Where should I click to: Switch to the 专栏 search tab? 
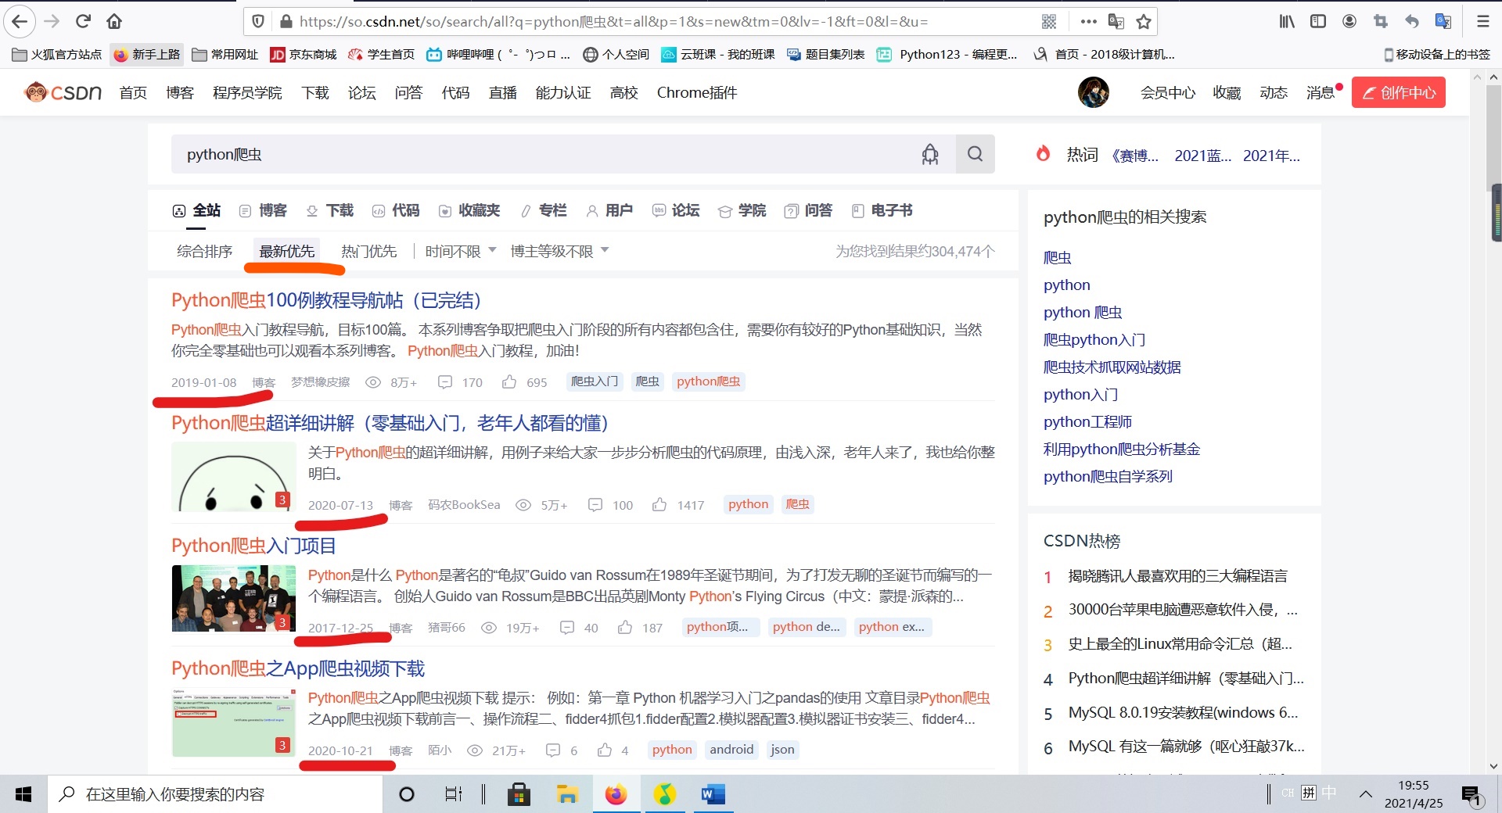(x=543, y=210)
